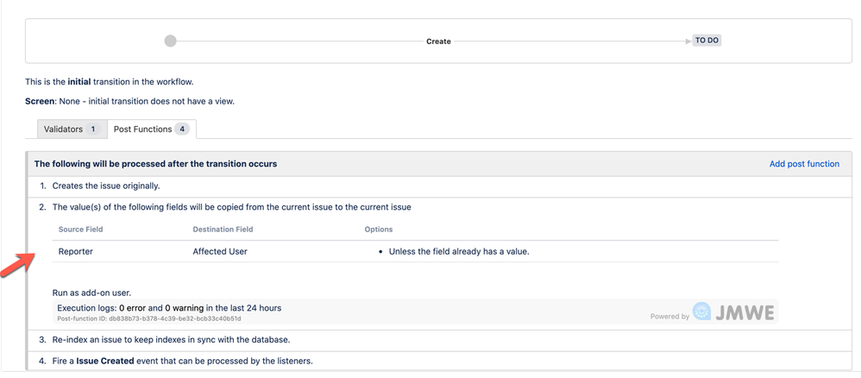Click the Destination Field column header
This screenshot has width=861, height=378.
tap(223, 229)
